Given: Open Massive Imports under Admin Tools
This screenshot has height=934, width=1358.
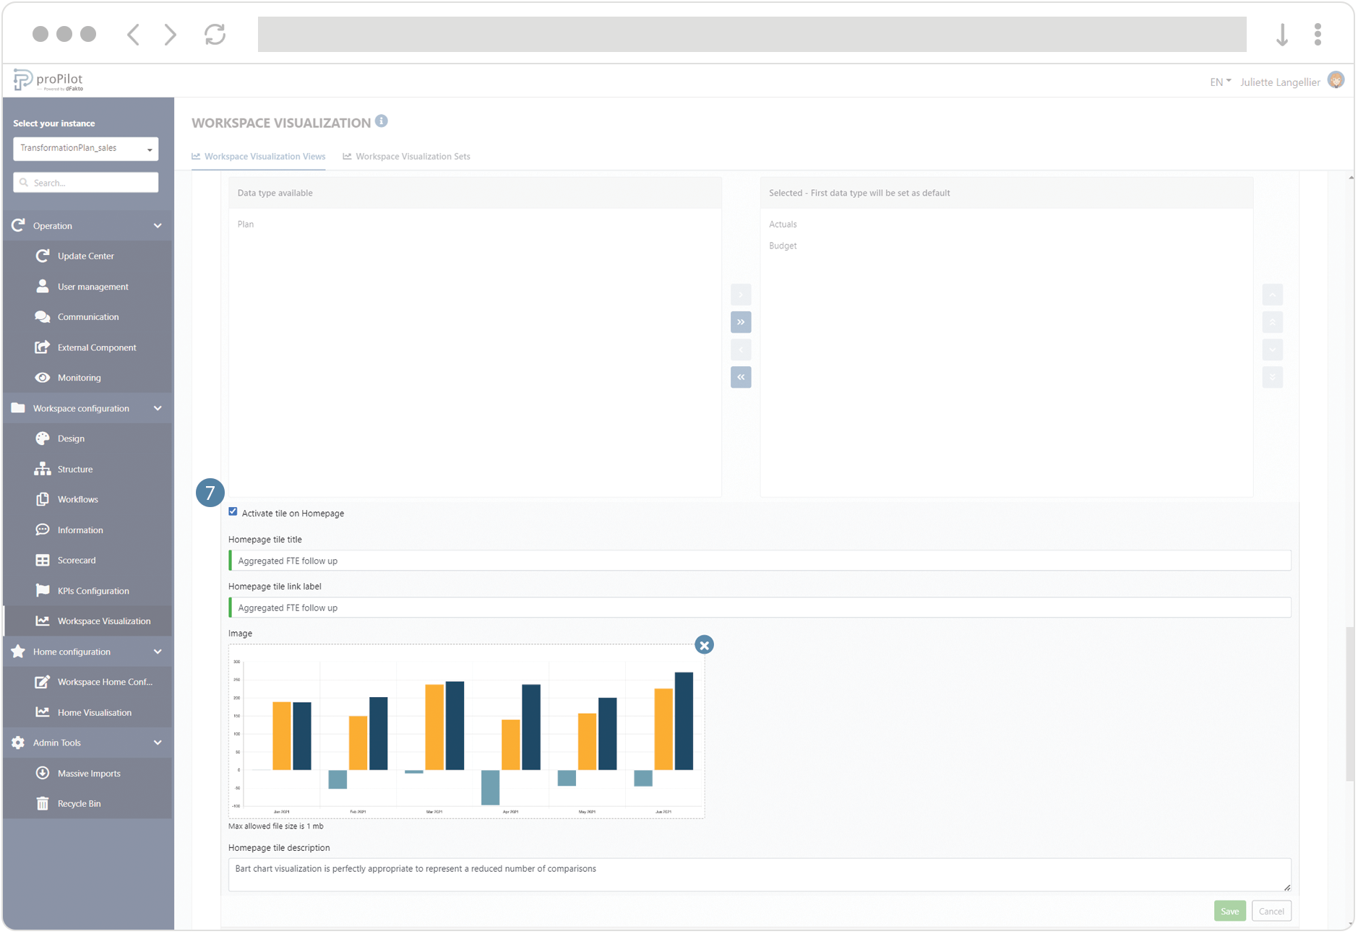Looking at the screenshot, I should (90, 773).
